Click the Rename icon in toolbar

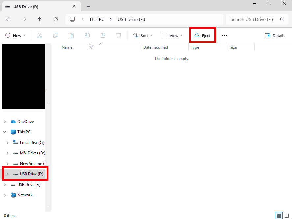click(x=87, y=36)
